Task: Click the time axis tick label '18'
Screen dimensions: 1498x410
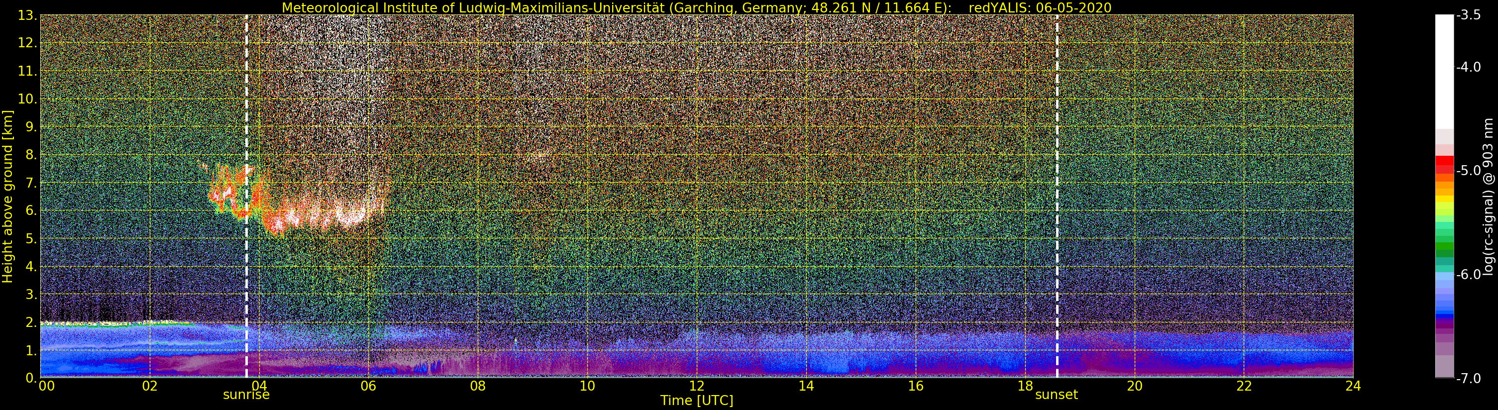Action: tap(1025, 386)
